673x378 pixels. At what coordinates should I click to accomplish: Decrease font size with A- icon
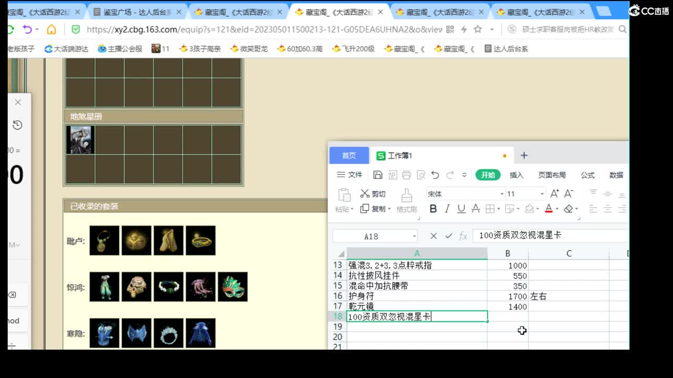click(568, 194)
